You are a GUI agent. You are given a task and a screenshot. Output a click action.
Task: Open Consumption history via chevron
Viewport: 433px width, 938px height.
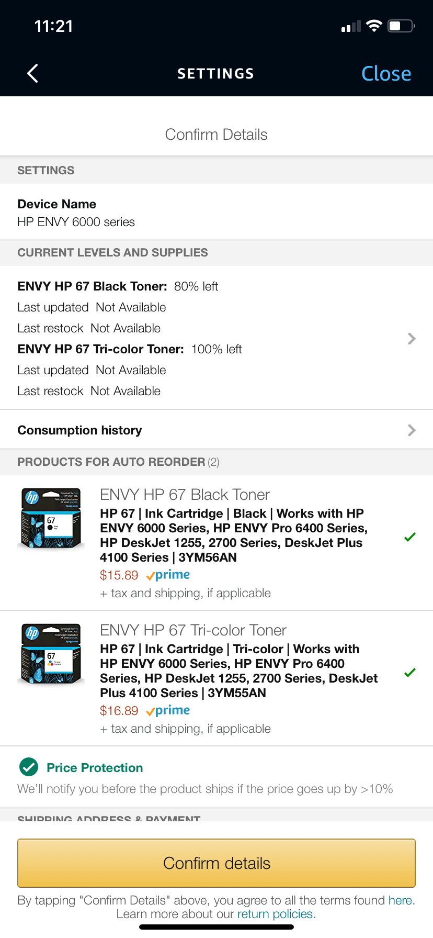412,430
